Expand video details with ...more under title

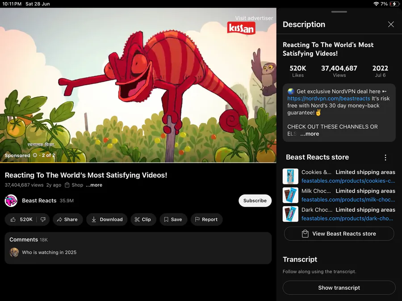(x=94, y=185)
